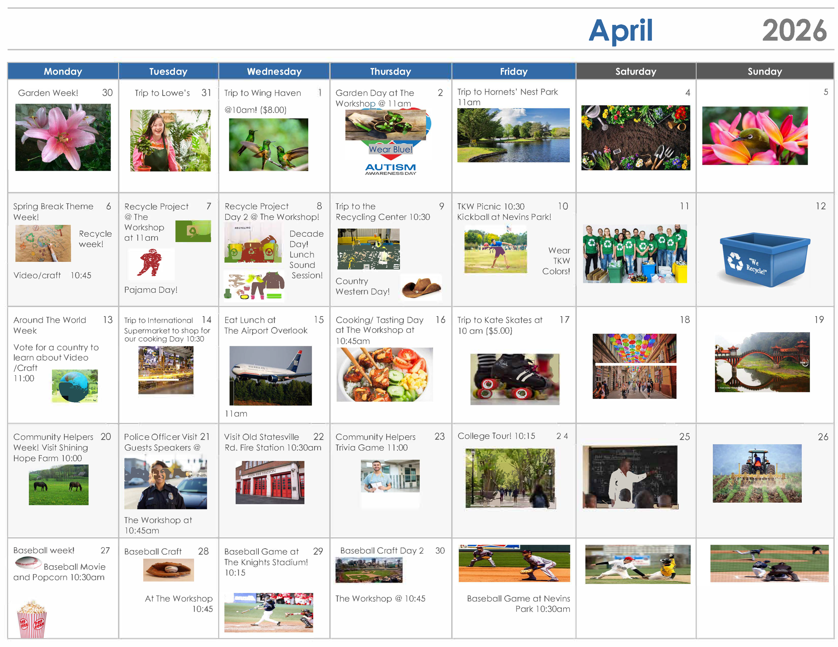Select the Saturday column header
The image size is (838, 647).
(x=636, y=71)
